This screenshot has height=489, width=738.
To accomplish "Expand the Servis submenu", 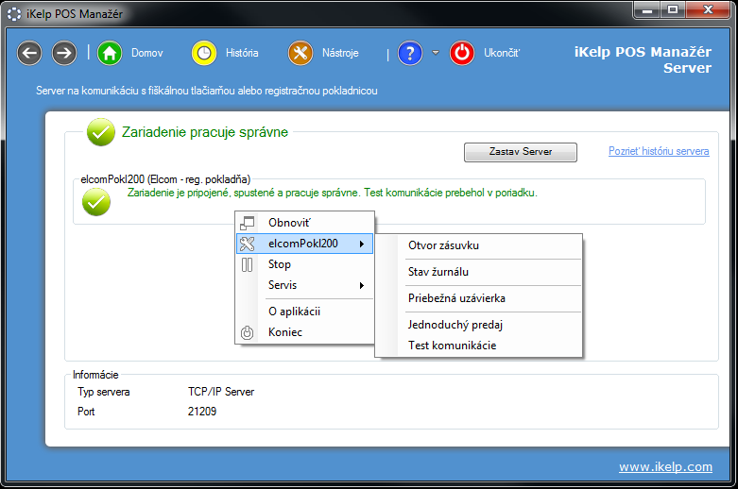I will point(304,285).
